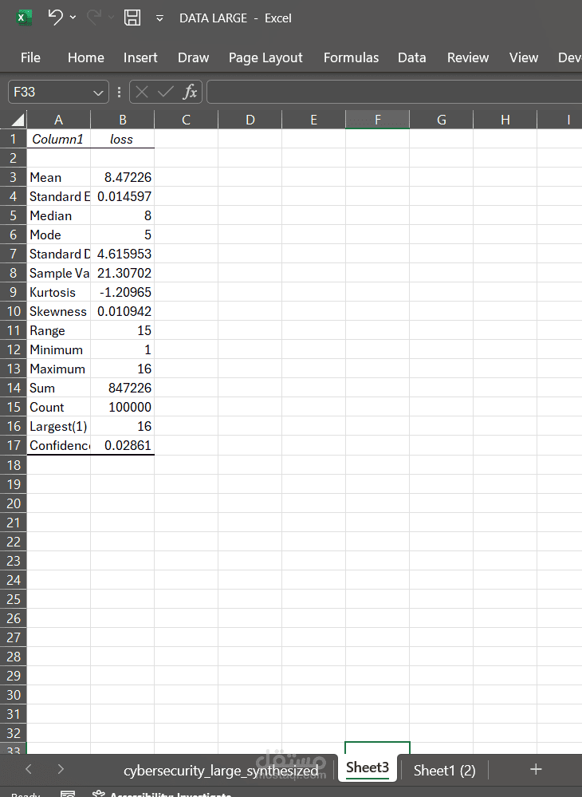Click inside the formula bar field

point(394,92)
